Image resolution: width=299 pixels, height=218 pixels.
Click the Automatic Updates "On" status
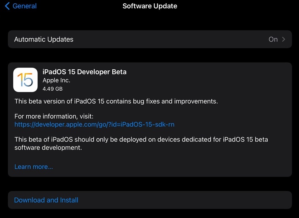[x=273, y=39]
